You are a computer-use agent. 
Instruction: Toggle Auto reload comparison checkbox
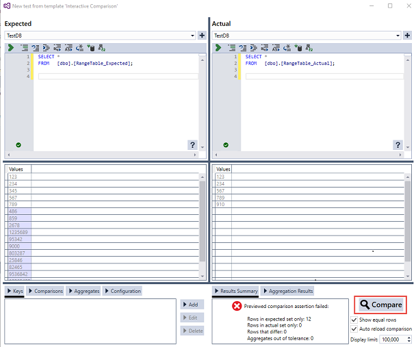[x=354, y=329]
